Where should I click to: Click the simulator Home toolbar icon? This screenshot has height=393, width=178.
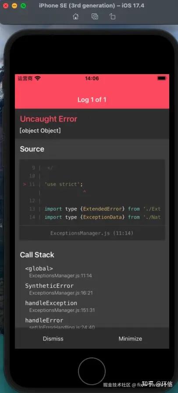[x=75, y=17]
